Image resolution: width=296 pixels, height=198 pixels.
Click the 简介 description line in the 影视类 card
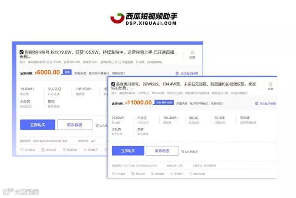point(91,62)
